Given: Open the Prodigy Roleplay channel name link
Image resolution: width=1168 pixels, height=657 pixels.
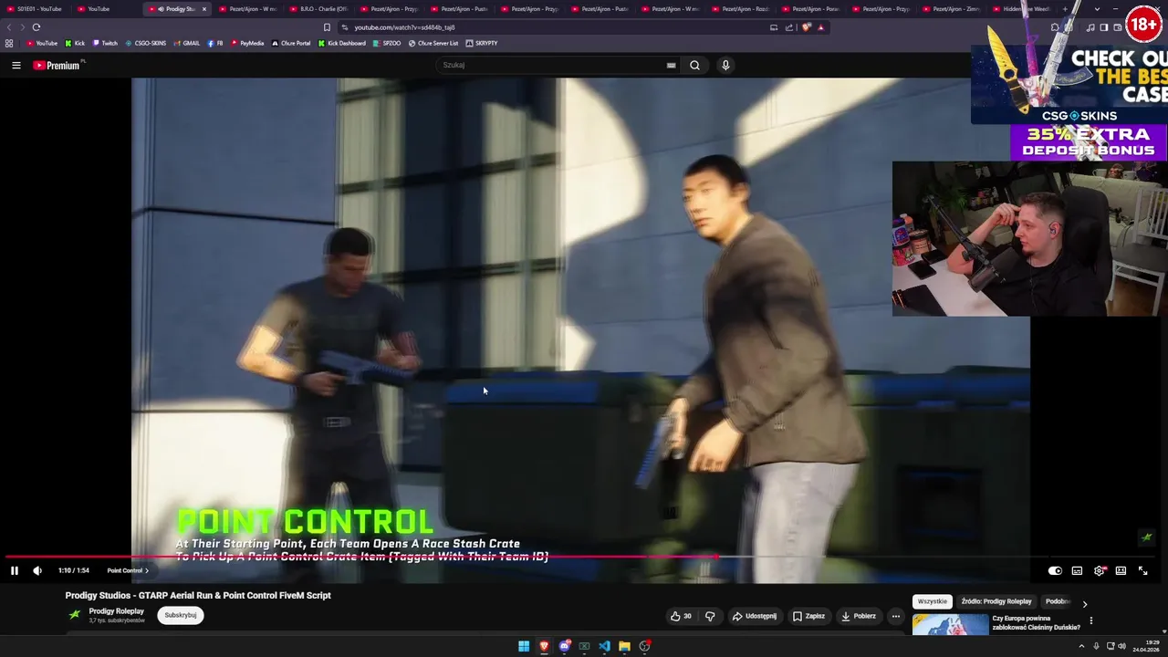Looking at the screenshot, I should point(116,611).
